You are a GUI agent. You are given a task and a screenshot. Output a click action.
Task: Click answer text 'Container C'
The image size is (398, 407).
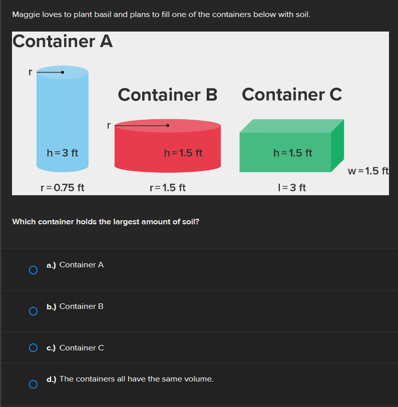81,347
